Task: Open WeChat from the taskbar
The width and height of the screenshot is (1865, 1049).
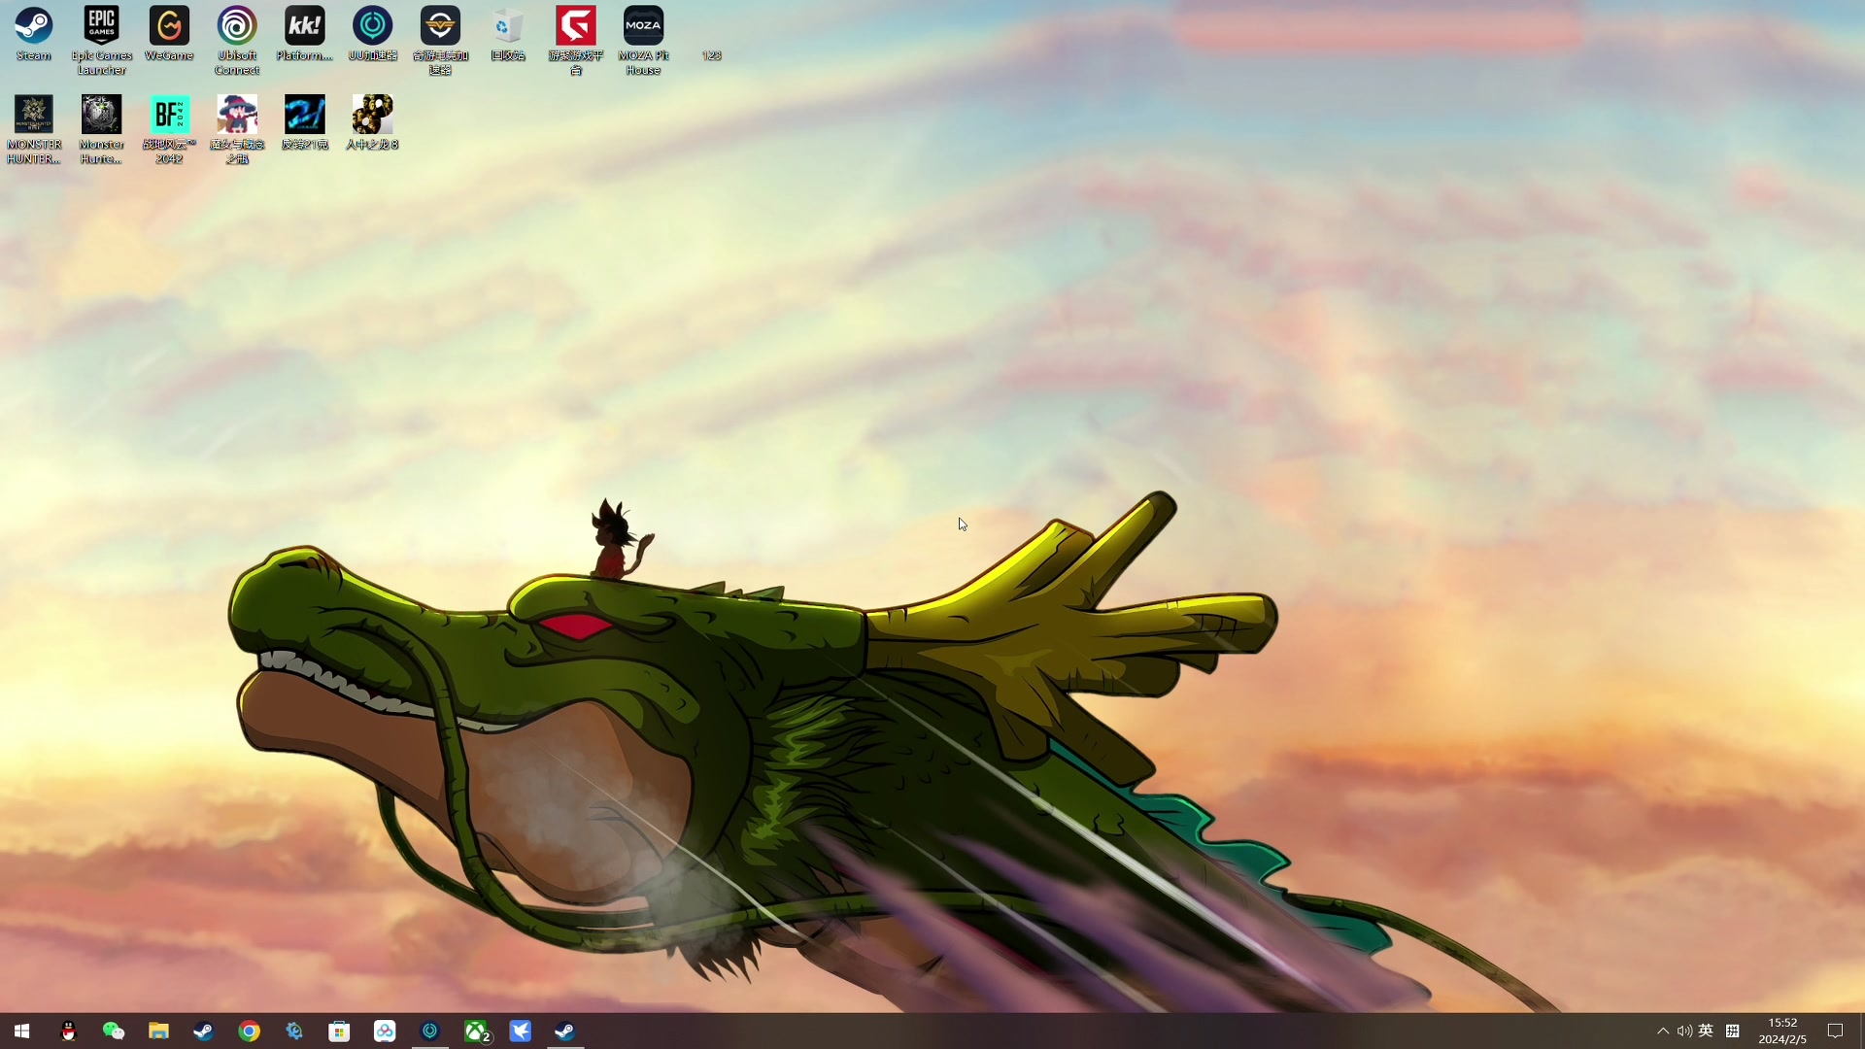Action: point(113,1032)
